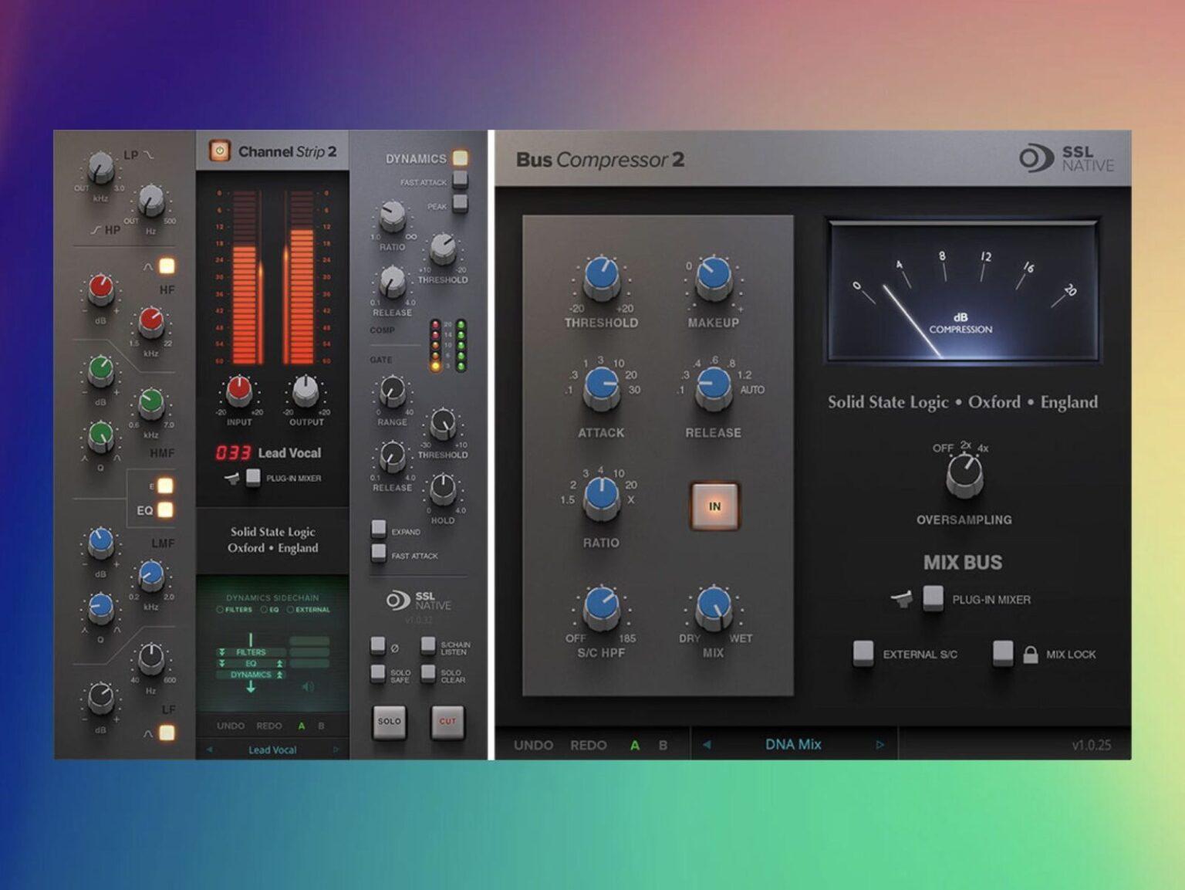Select configuration A on Channel Strip

pyautogui.click(x=301, y=726)
